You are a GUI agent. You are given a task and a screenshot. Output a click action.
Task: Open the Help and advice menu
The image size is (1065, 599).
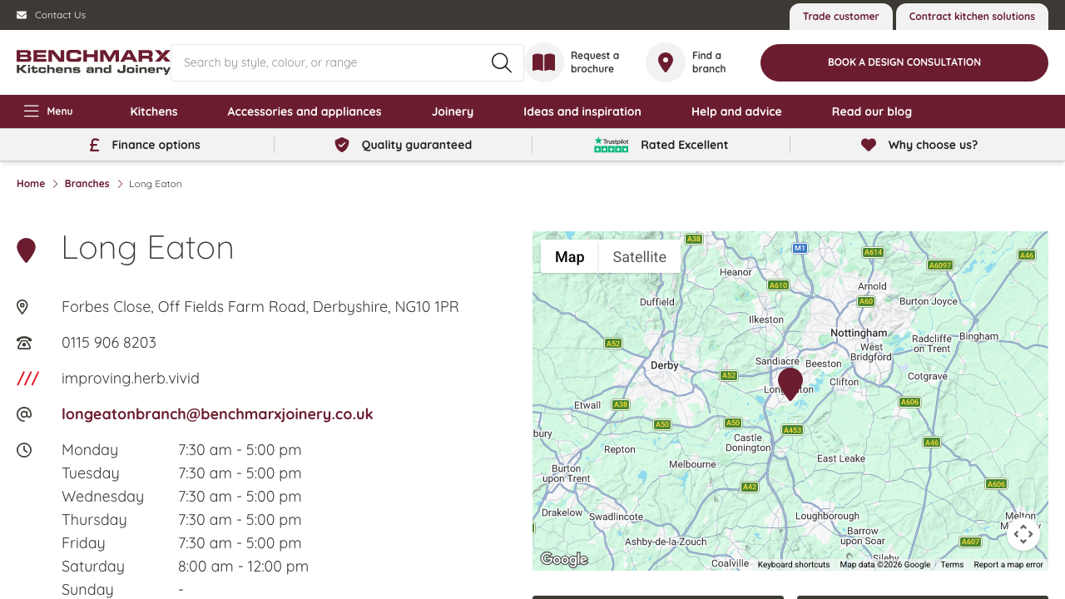pos(736,111)
